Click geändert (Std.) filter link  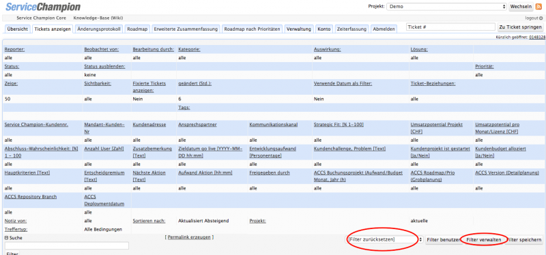tap(195, 83)
